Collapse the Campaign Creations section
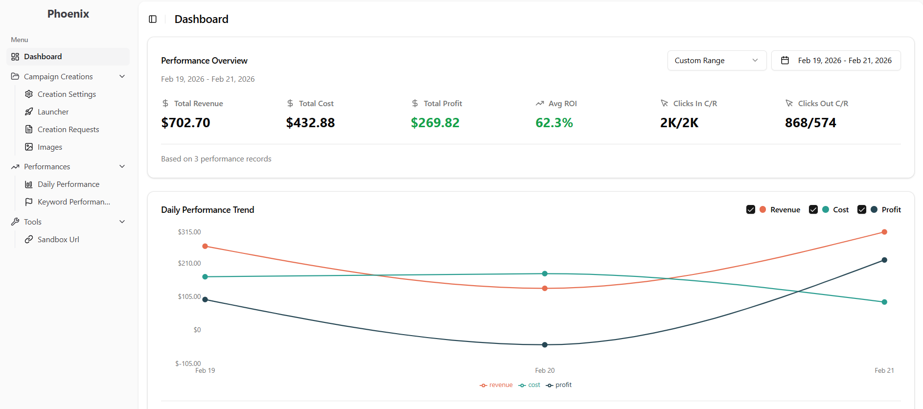This screenshot has width=923, height=409. (122, 76)
